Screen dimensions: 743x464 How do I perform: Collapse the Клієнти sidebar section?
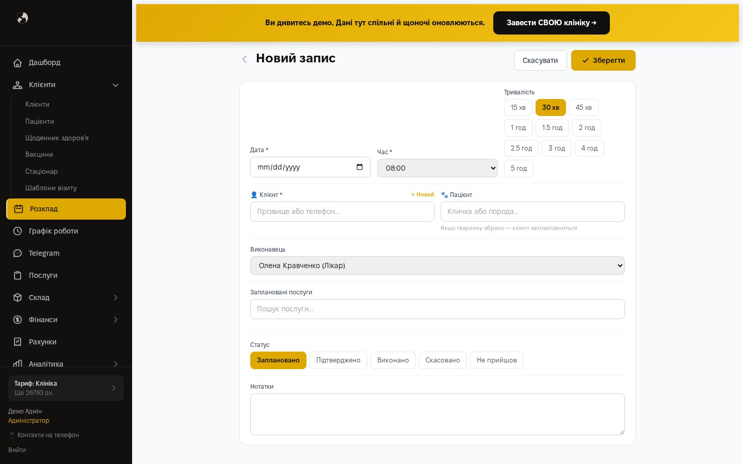(x=116, y=85)
